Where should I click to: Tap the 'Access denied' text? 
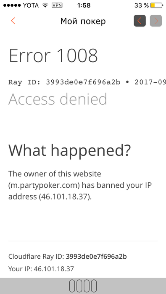pos(58,99)
